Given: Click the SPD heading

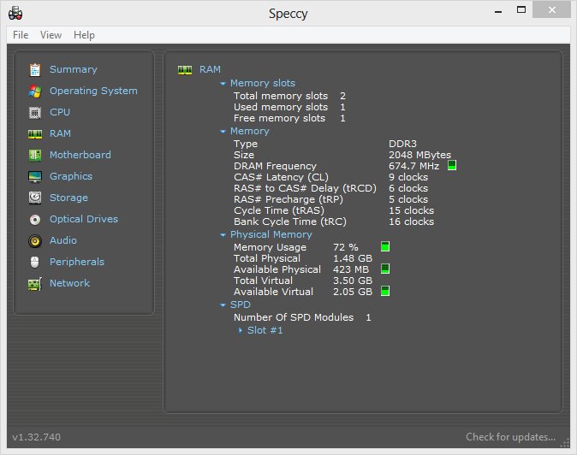Looking at the screenshot, I should point(241,304).
